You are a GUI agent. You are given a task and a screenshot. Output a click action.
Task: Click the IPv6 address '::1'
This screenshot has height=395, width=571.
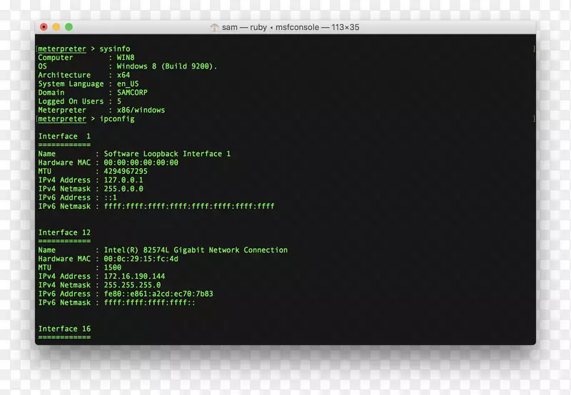tap(111, 197)
